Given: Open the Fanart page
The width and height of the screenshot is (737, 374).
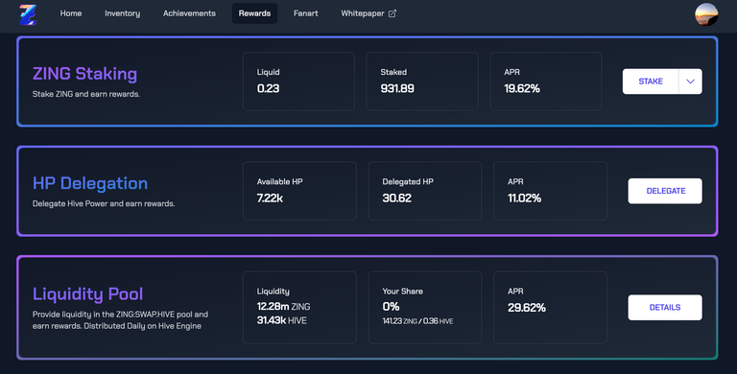Looking at the screenshot, I should tap(305, 13).
